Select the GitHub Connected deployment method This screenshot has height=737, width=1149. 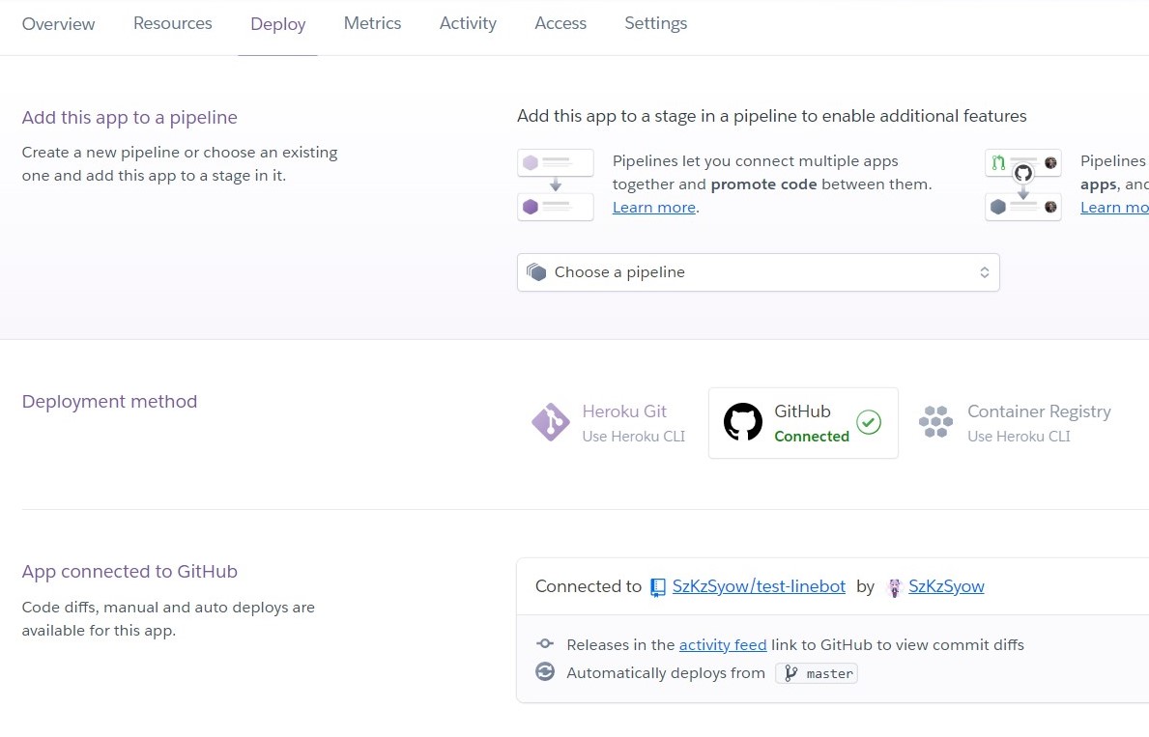803,423
